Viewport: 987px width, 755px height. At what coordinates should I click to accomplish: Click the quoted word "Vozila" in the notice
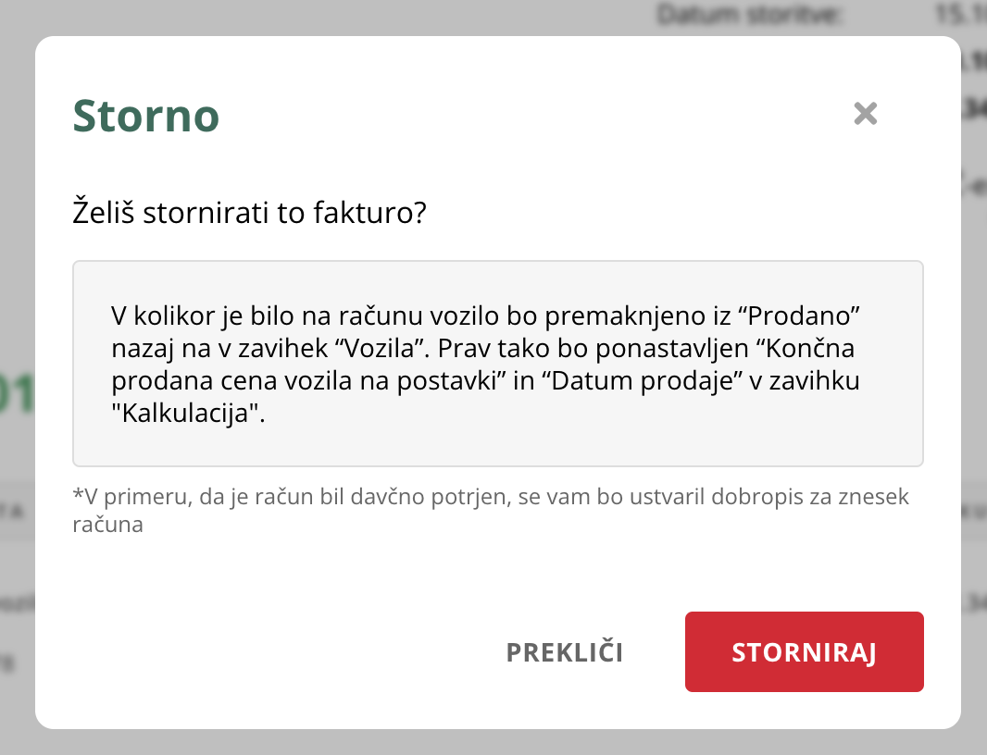[x=381, y=348]
